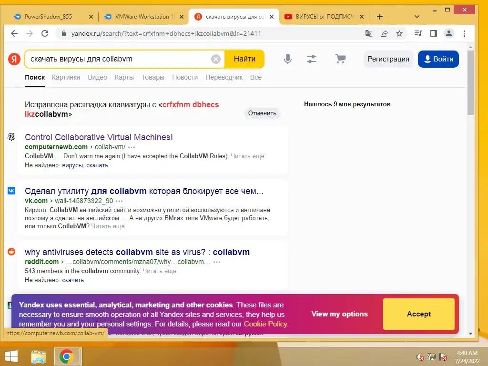Open the media control icon in toolbar
Viewport: 488px width, 366px height.
point(418,33)
